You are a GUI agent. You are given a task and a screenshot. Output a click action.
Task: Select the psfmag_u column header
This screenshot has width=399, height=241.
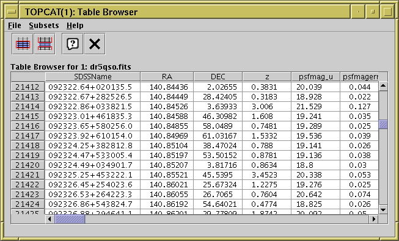point(315,77)
